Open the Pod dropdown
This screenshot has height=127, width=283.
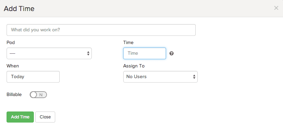pyautogui.click(x=49, y=53)
